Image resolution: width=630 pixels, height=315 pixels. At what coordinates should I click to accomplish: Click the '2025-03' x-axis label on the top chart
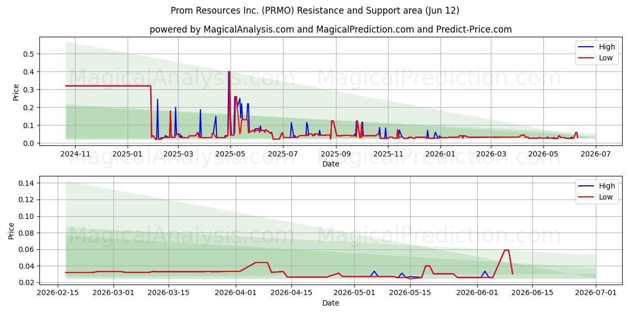pos(178,154)
